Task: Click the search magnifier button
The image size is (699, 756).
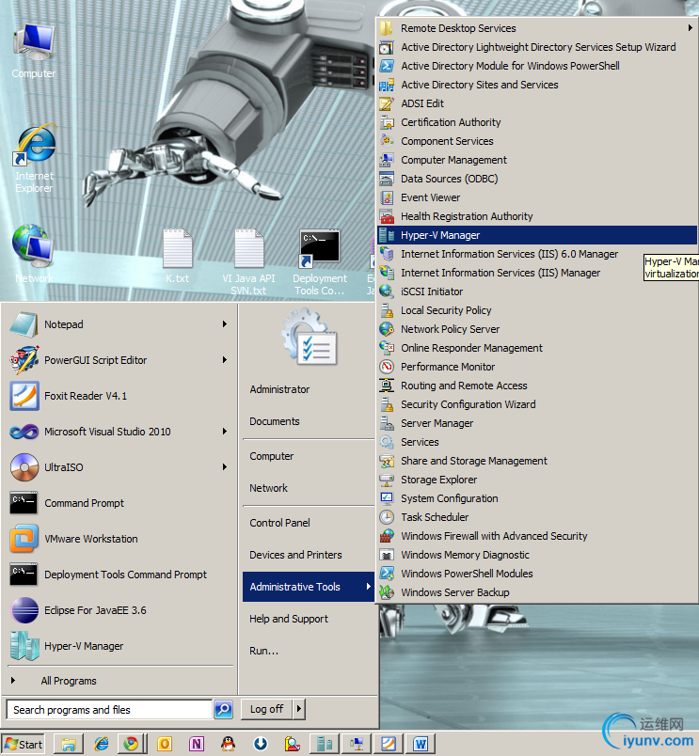Action: [x=223, y=709]
